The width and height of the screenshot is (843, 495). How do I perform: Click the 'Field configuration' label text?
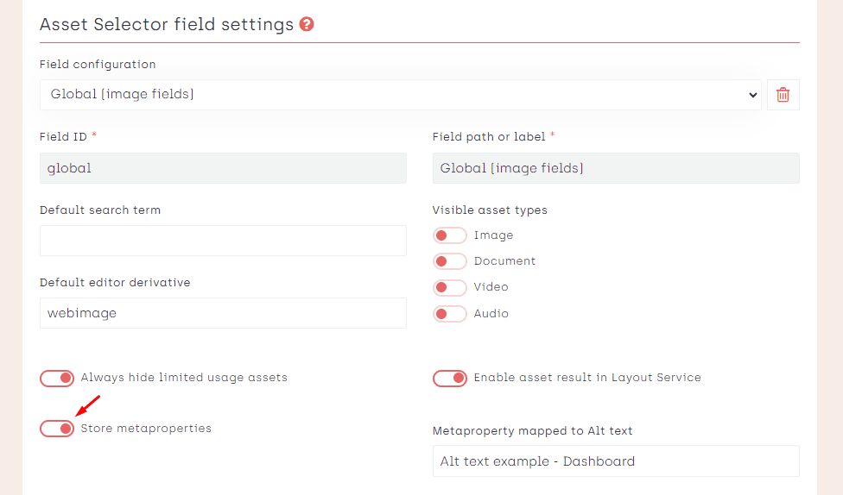tap(98, 65)
